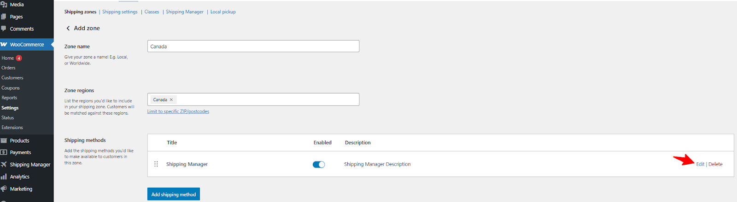This screenshot has height=202, width=737.
Task: Disable the Shipping Manager method toggle
Action: tap(319, 164)
